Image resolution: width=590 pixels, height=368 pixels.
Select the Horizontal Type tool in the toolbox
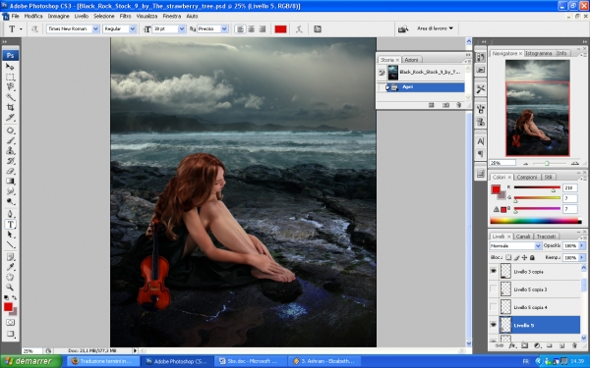(10, 224)
